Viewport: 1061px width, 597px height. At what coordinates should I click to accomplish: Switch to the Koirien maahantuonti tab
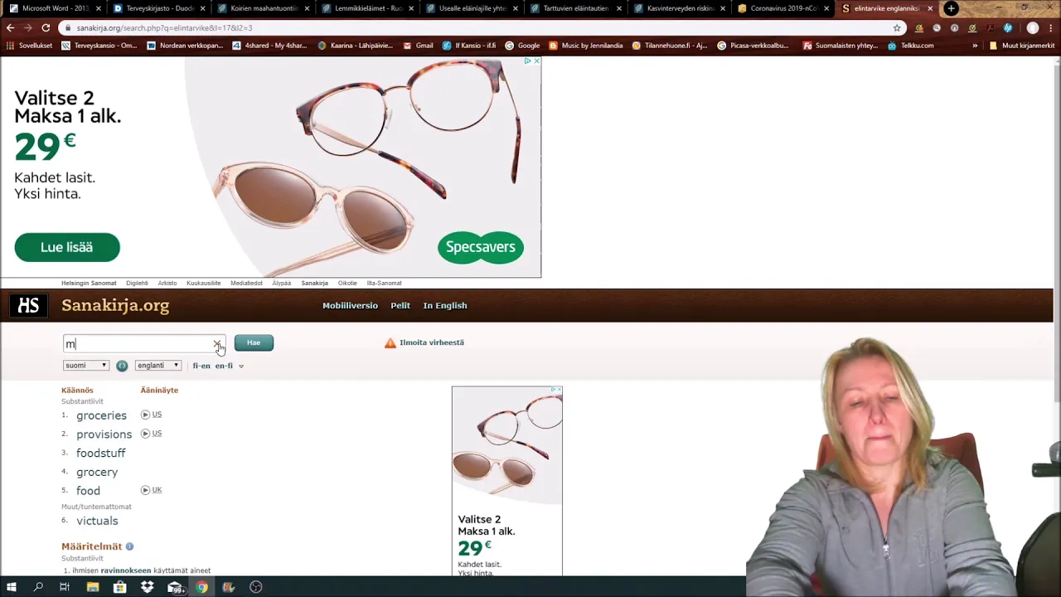coord(262,8)
